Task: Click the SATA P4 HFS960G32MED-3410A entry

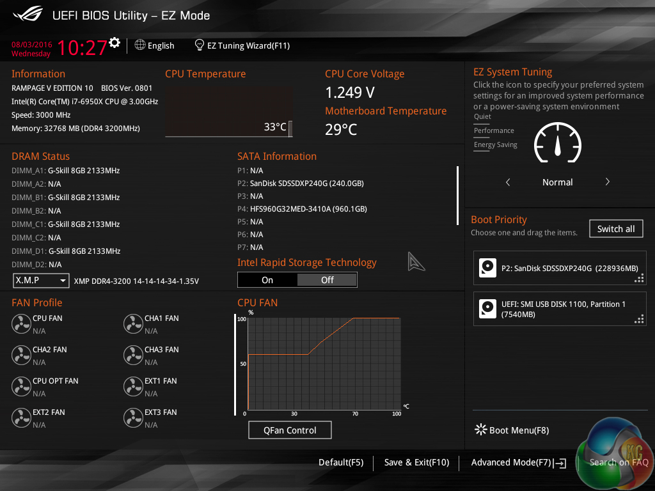Action: [302, 209]
